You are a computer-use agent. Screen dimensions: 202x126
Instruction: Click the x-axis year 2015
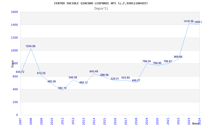point(105,121)
